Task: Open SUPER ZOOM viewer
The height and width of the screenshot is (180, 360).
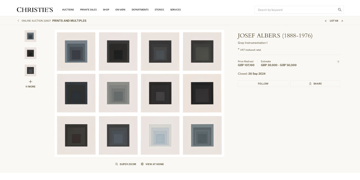Action: tap(126, 164)
